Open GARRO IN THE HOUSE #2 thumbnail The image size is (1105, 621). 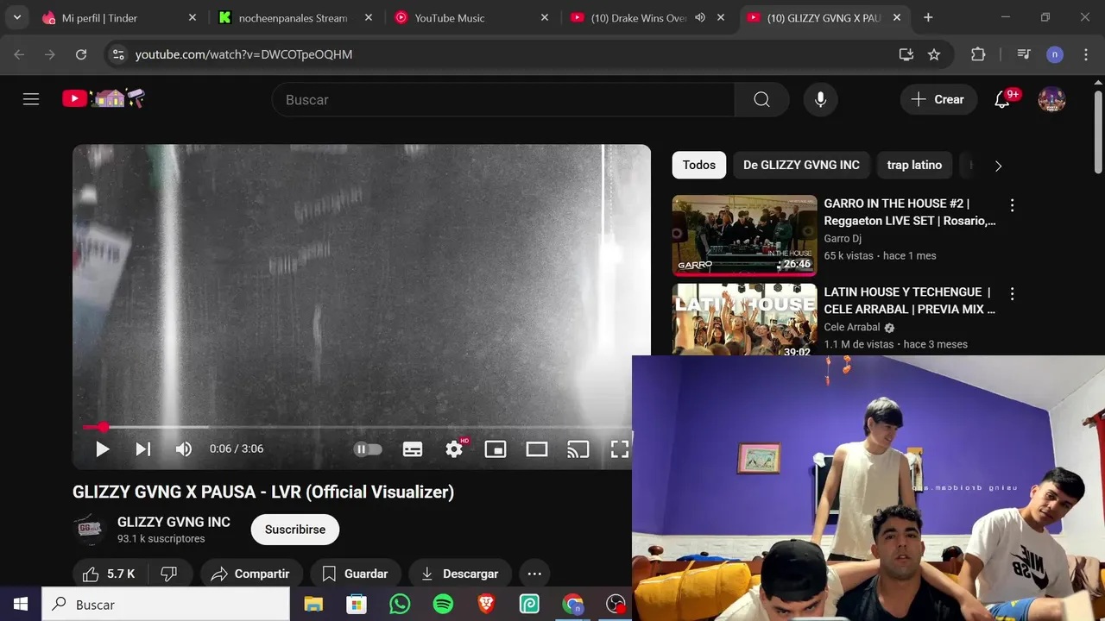(744, 235)
